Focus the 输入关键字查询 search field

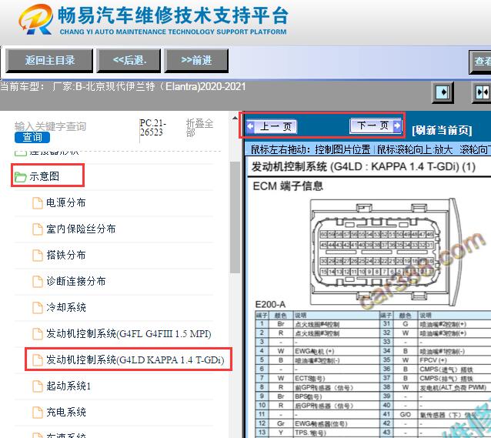[50, 126]
